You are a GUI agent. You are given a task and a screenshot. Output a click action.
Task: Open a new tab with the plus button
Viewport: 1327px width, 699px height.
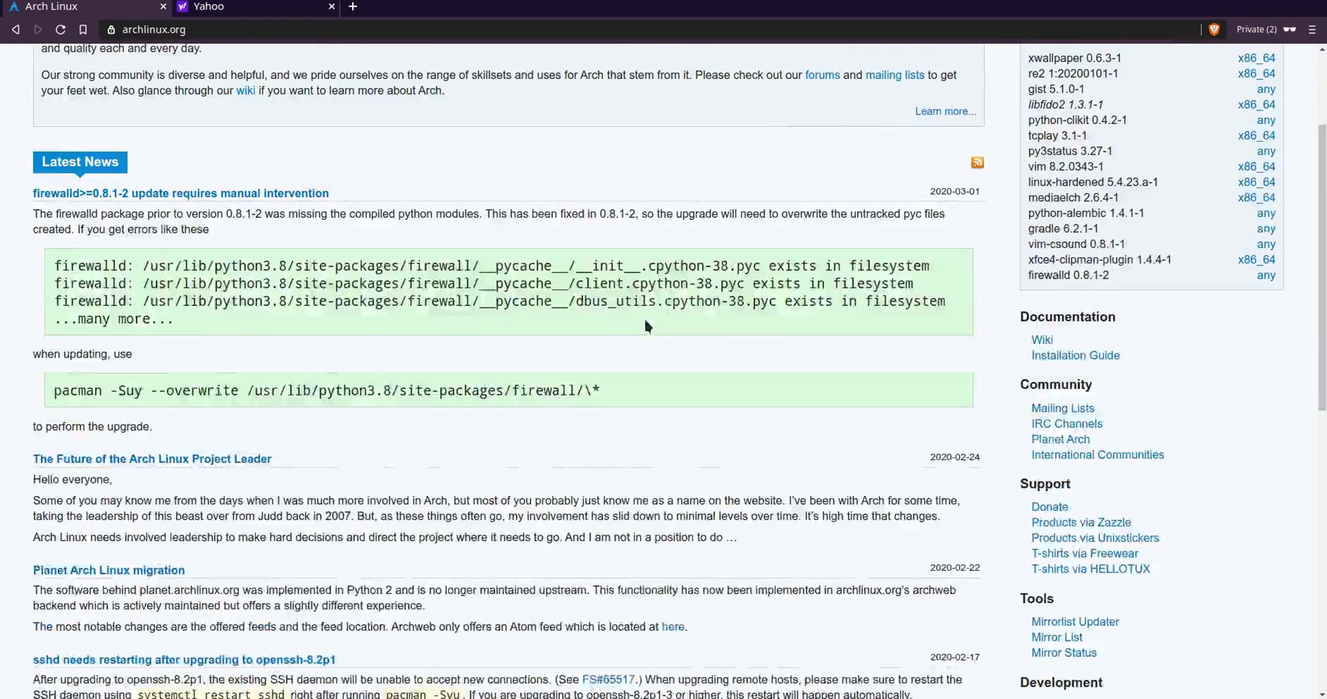(353, 7)
